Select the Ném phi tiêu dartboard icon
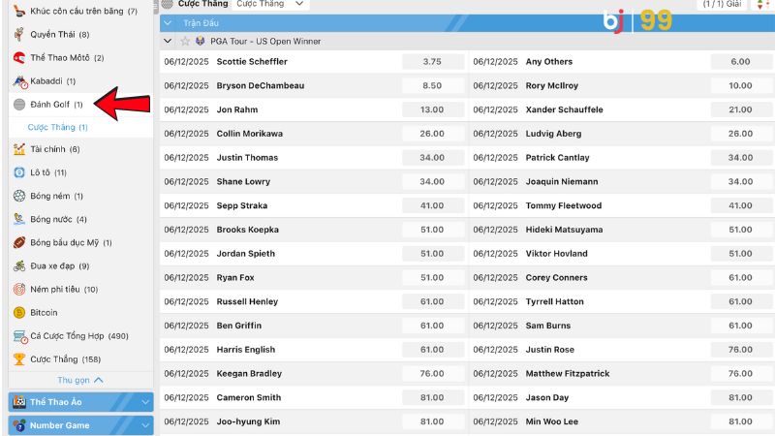 (19, 289)
